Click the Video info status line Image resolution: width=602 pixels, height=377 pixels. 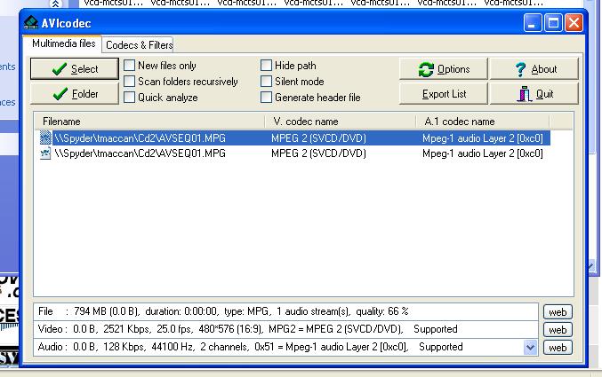286,329
